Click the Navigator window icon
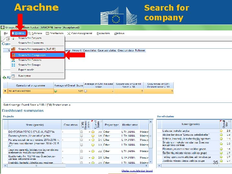This screenshot has height=174, width=232. tap(13, 76)
